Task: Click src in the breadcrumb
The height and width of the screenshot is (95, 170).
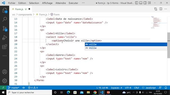Action: (x=14, y=15)
